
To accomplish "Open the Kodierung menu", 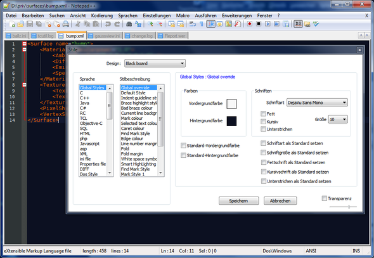I will [102, 15].
